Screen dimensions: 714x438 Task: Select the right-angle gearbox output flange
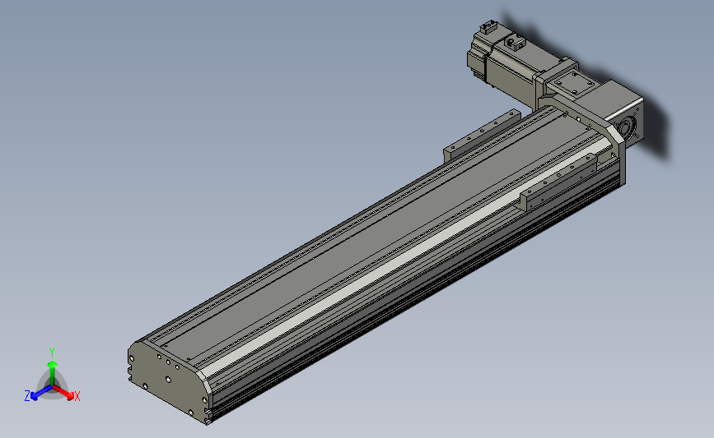[x=627, y=127]
